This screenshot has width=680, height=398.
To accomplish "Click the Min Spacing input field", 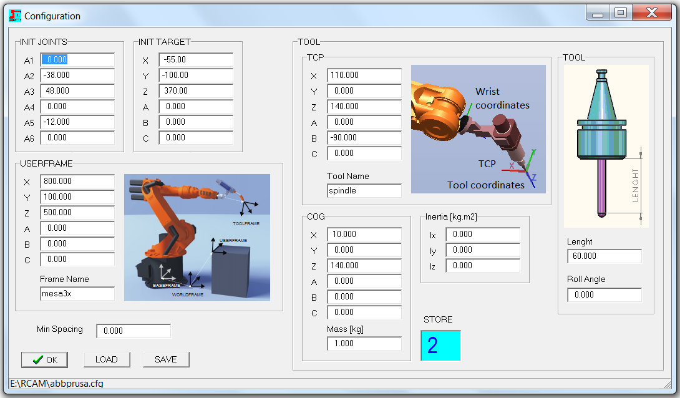I will coord(134,331).
